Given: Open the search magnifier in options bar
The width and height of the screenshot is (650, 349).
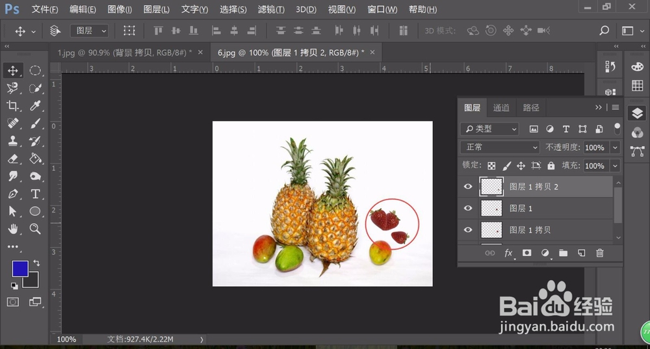Looking at the screenshot, I should coord(604,31).
